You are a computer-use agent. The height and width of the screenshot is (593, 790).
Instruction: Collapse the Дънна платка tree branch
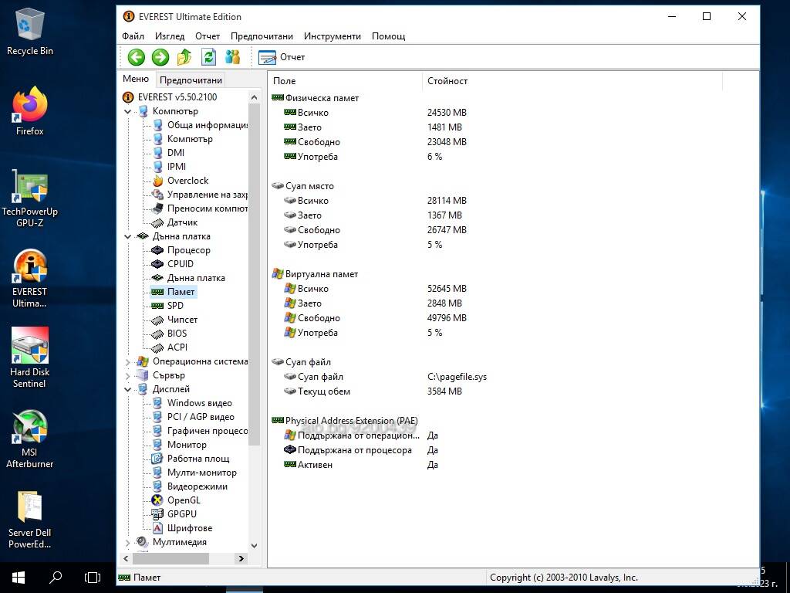tap(128, 236)
